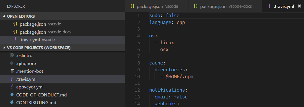Viewport: 304px width, 107px height.
Task: Click 'osx' list item in code
Action: point(165,49)
